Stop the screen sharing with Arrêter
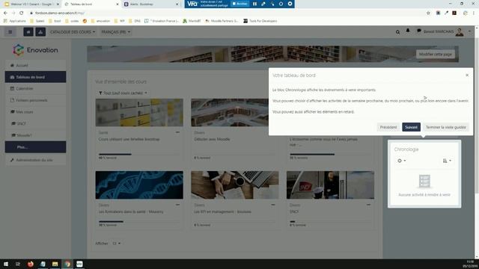The image size is (479, 269). point(239,4)
